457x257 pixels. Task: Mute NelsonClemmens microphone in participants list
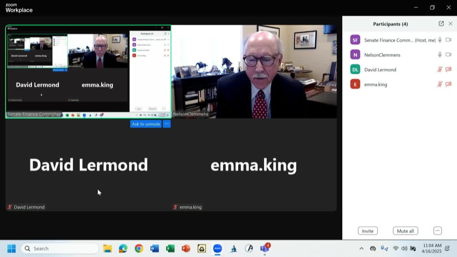[440, 55]
